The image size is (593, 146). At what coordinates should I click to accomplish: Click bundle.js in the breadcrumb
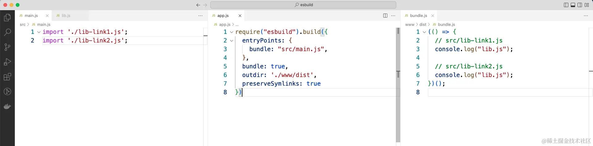446,24
